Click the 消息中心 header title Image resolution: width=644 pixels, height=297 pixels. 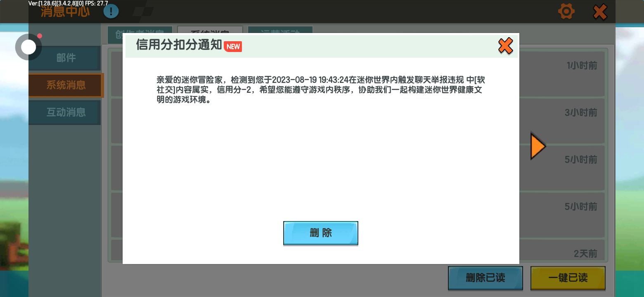65,12
